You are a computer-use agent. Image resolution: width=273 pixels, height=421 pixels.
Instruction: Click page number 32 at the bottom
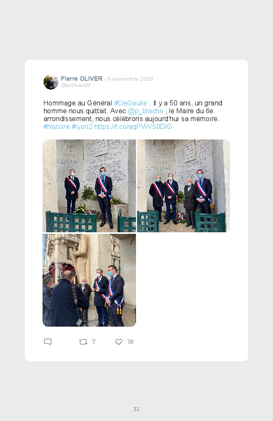pyautogui.click(x=136, y=409)
